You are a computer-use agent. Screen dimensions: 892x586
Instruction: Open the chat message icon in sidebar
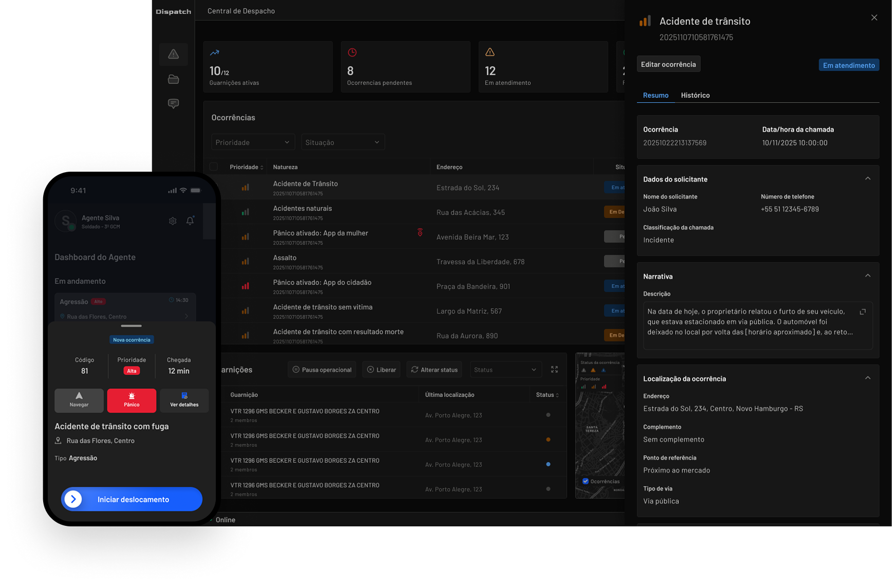(x=174, y=104)
